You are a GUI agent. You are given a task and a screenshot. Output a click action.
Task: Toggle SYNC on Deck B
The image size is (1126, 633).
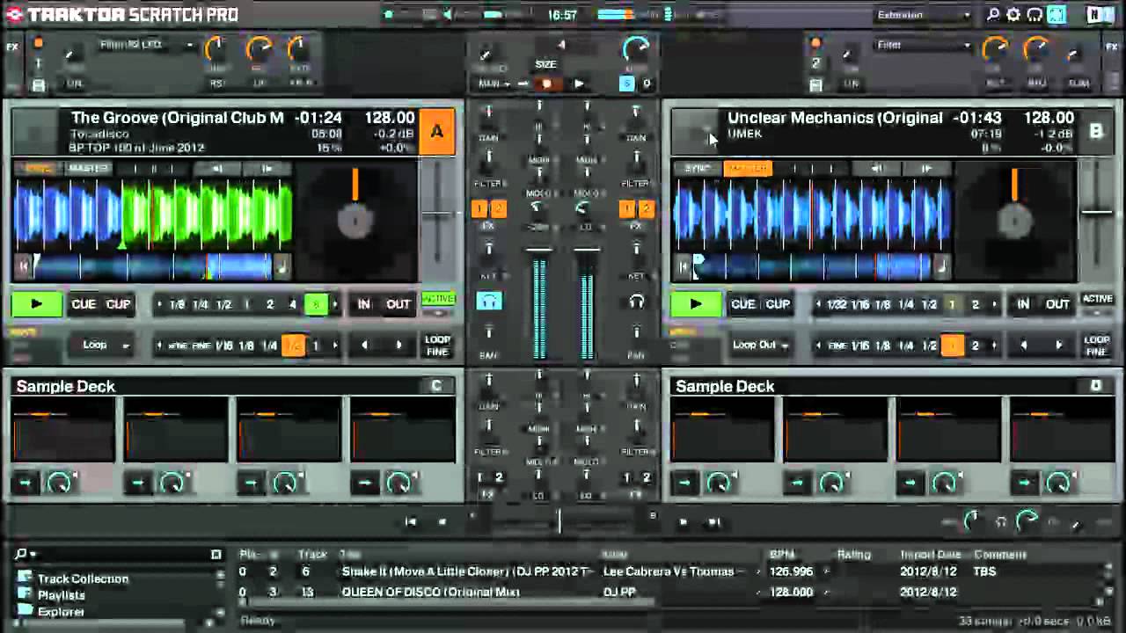pos(698,168)
